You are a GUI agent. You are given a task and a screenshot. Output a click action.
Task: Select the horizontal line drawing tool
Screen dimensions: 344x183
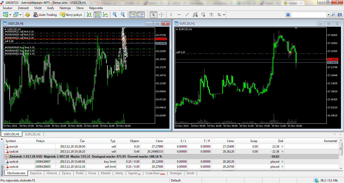[x=179, y=15]
